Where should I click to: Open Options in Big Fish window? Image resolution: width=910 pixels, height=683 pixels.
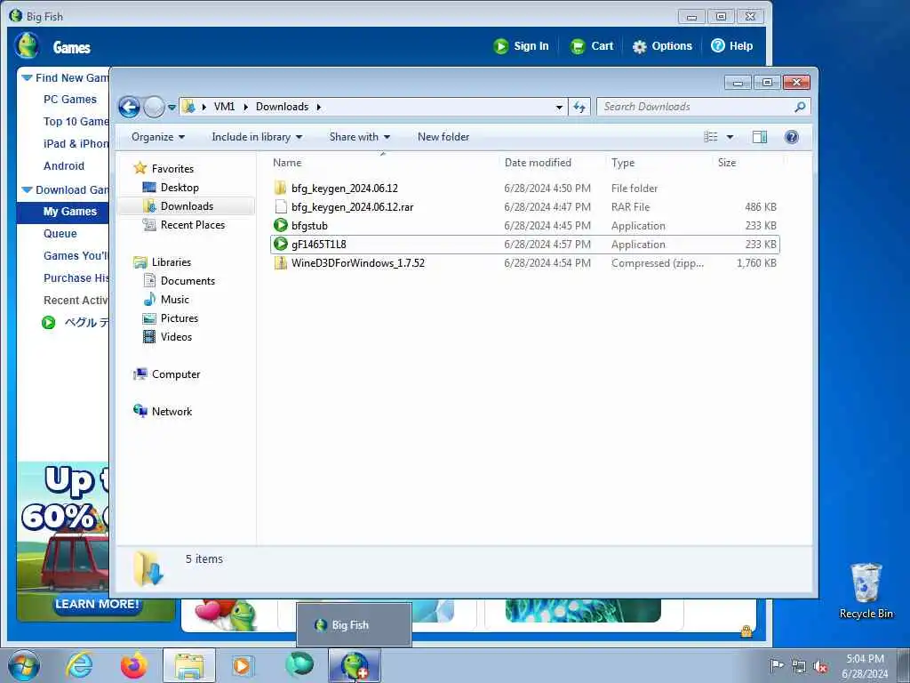click(x=661, y=46)
